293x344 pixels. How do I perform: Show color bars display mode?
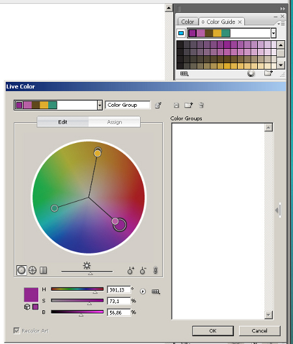pyautogui.click(x=43, y=270)
